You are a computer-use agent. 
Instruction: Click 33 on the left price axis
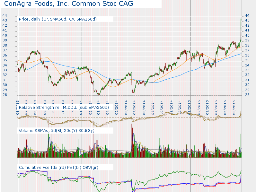5,70
